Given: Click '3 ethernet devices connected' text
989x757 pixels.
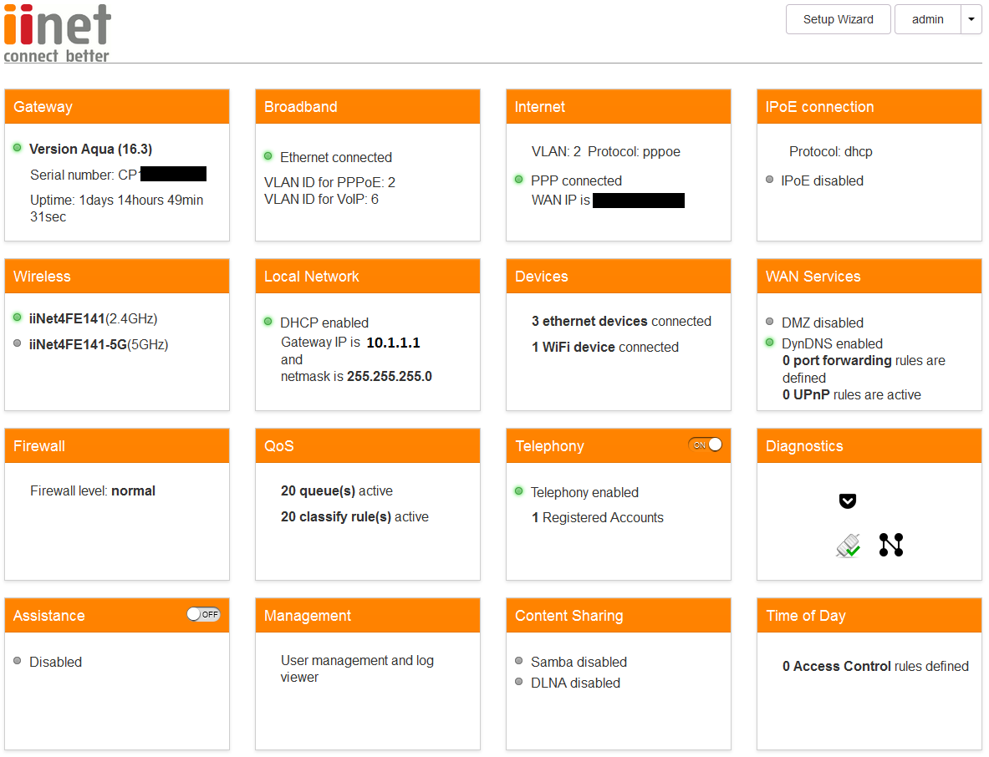Looking at the screenshot, I should click(621, 321).
